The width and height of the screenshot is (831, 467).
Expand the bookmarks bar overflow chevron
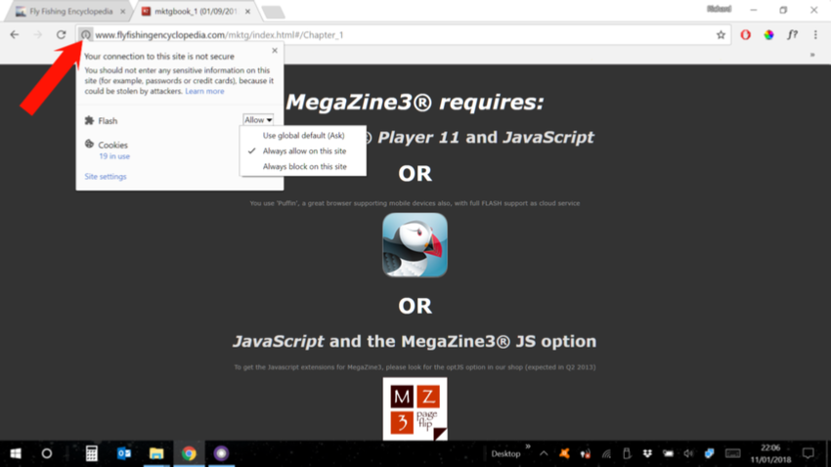click(x=811, y=55)
